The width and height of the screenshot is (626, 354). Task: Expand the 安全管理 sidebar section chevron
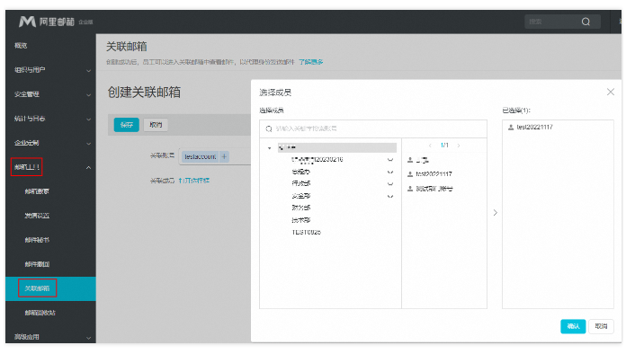(x=89, y=95)
